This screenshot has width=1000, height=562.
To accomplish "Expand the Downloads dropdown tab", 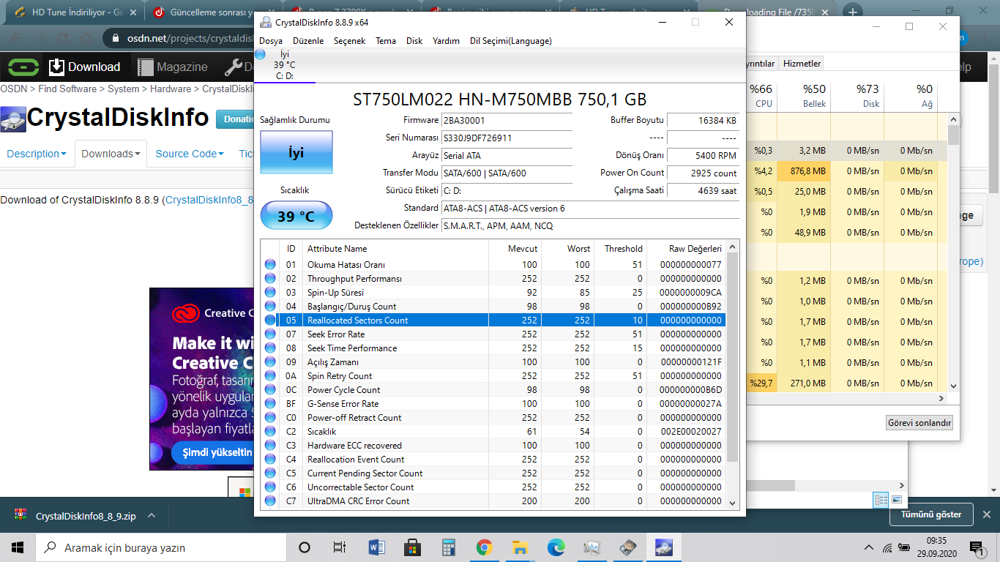I will point(111,154).
